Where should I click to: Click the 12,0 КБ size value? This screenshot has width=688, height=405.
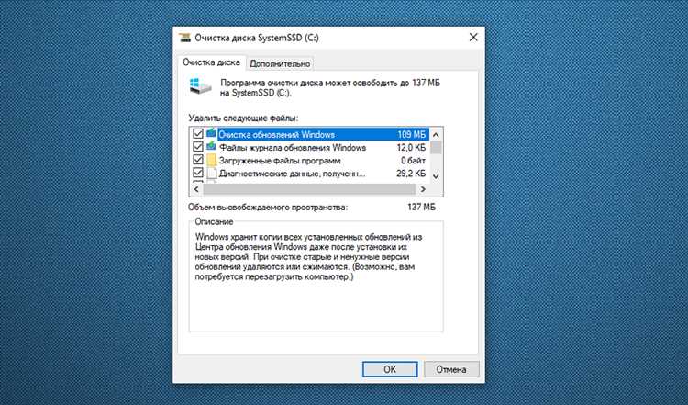(411, 148)
